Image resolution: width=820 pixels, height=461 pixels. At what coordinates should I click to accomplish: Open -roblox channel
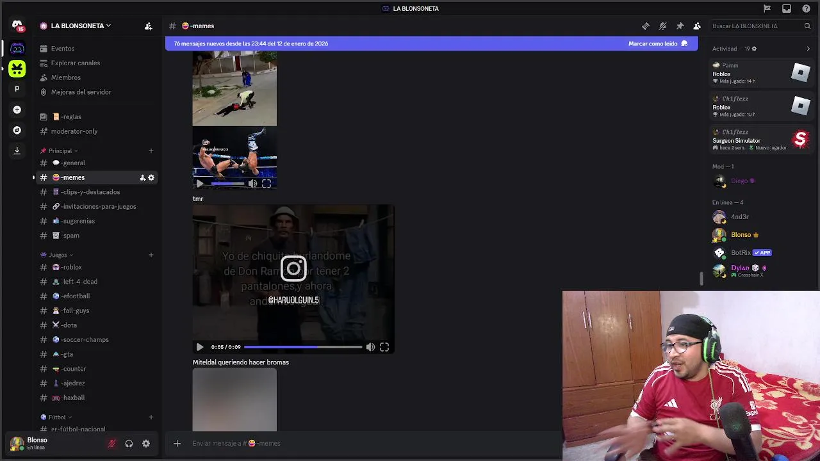[96, 267]
